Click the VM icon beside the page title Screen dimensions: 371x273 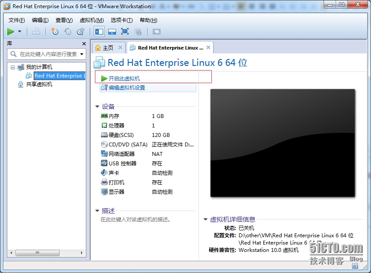pos(99,62)
